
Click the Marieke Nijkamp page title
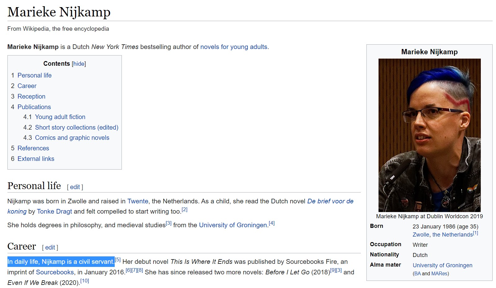pos(59,12)
